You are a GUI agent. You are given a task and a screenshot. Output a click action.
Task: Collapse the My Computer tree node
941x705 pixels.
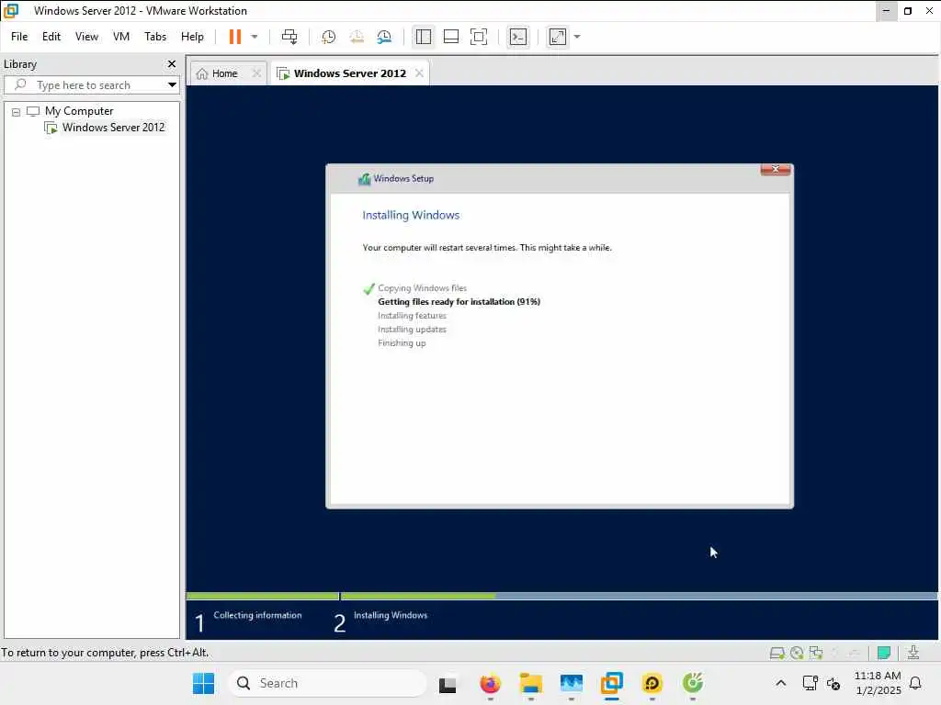(x=17, y=111)
